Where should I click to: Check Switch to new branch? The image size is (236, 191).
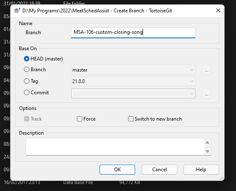(131, 119)
